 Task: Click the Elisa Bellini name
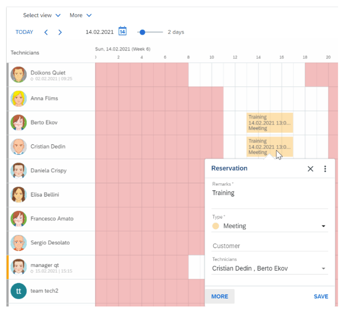coord(45,195)
